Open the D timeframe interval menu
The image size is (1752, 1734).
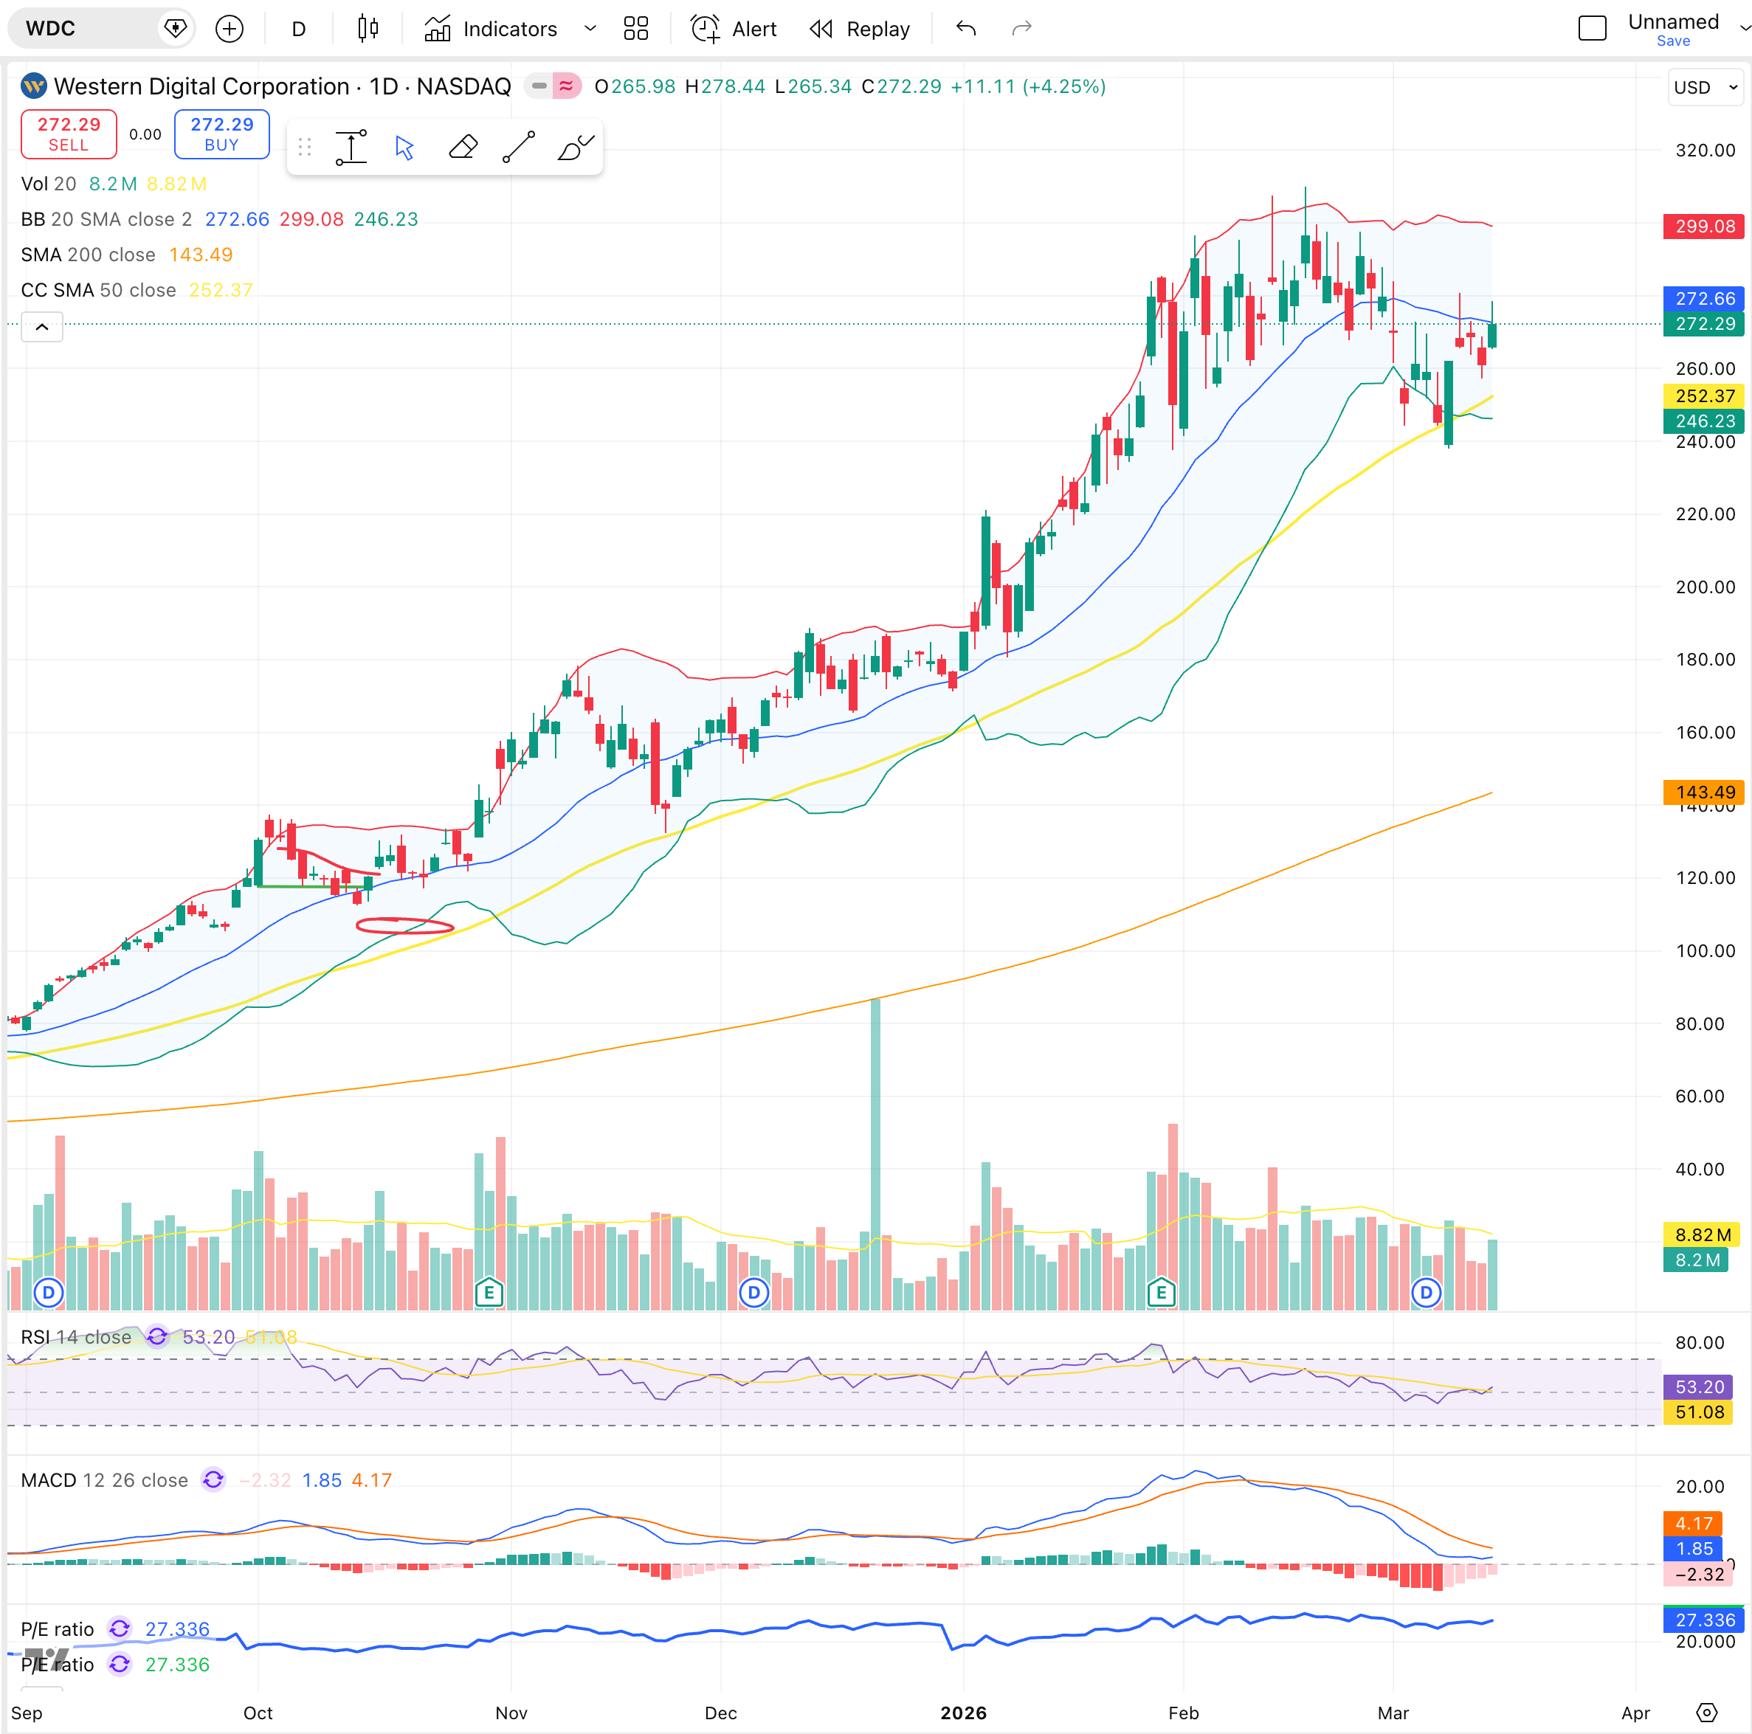pos(298,29)
